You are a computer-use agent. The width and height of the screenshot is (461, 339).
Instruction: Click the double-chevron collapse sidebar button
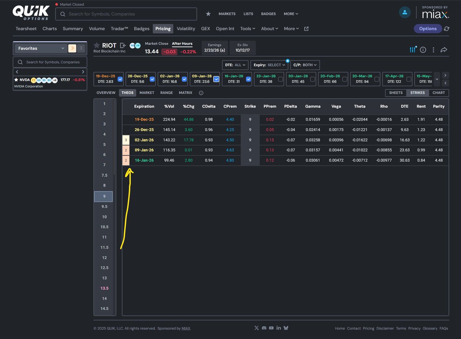(x=72, y=48)
